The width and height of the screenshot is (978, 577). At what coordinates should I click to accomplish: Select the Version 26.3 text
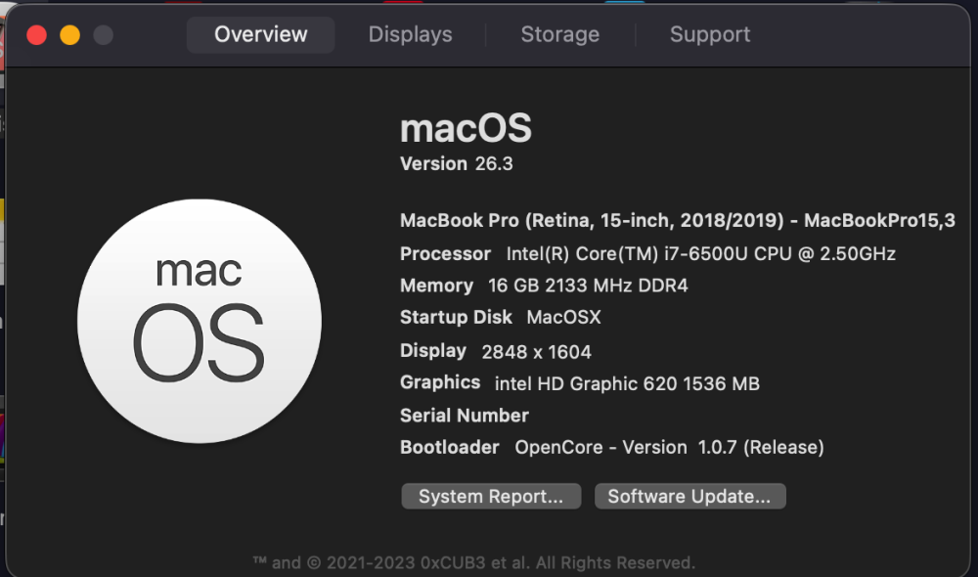456,163
